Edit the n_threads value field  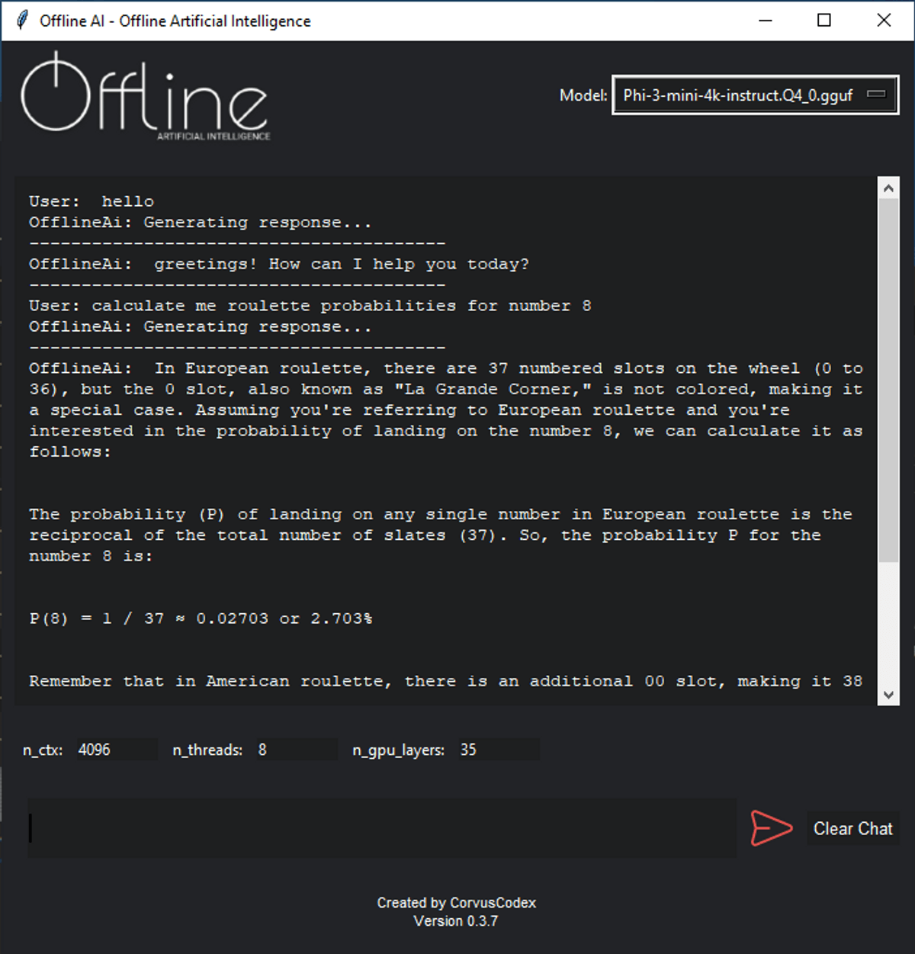(296, 750)
